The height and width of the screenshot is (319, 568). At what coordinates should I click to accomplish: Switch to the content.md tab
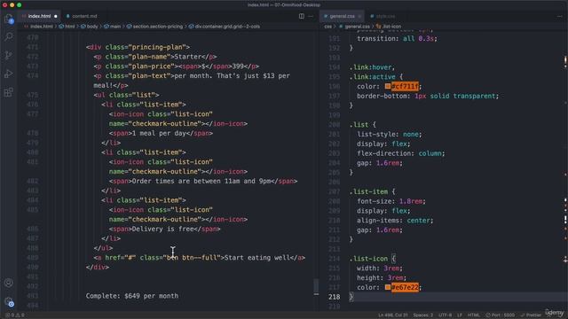82,16
